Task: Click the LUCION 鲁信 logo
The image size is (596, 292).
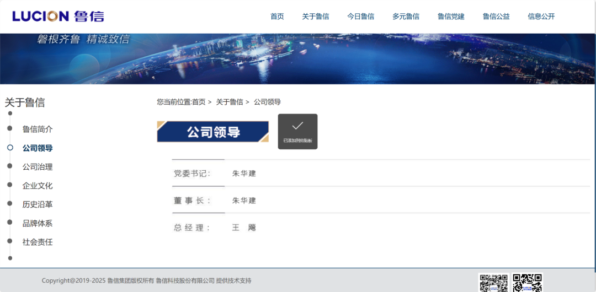Action: pyautogui.click(x=58, y=16)
